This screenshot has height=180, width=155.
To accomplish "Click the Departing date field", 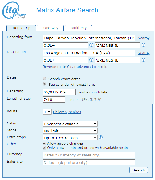I will pyautogui.click(x=59, y=92).
